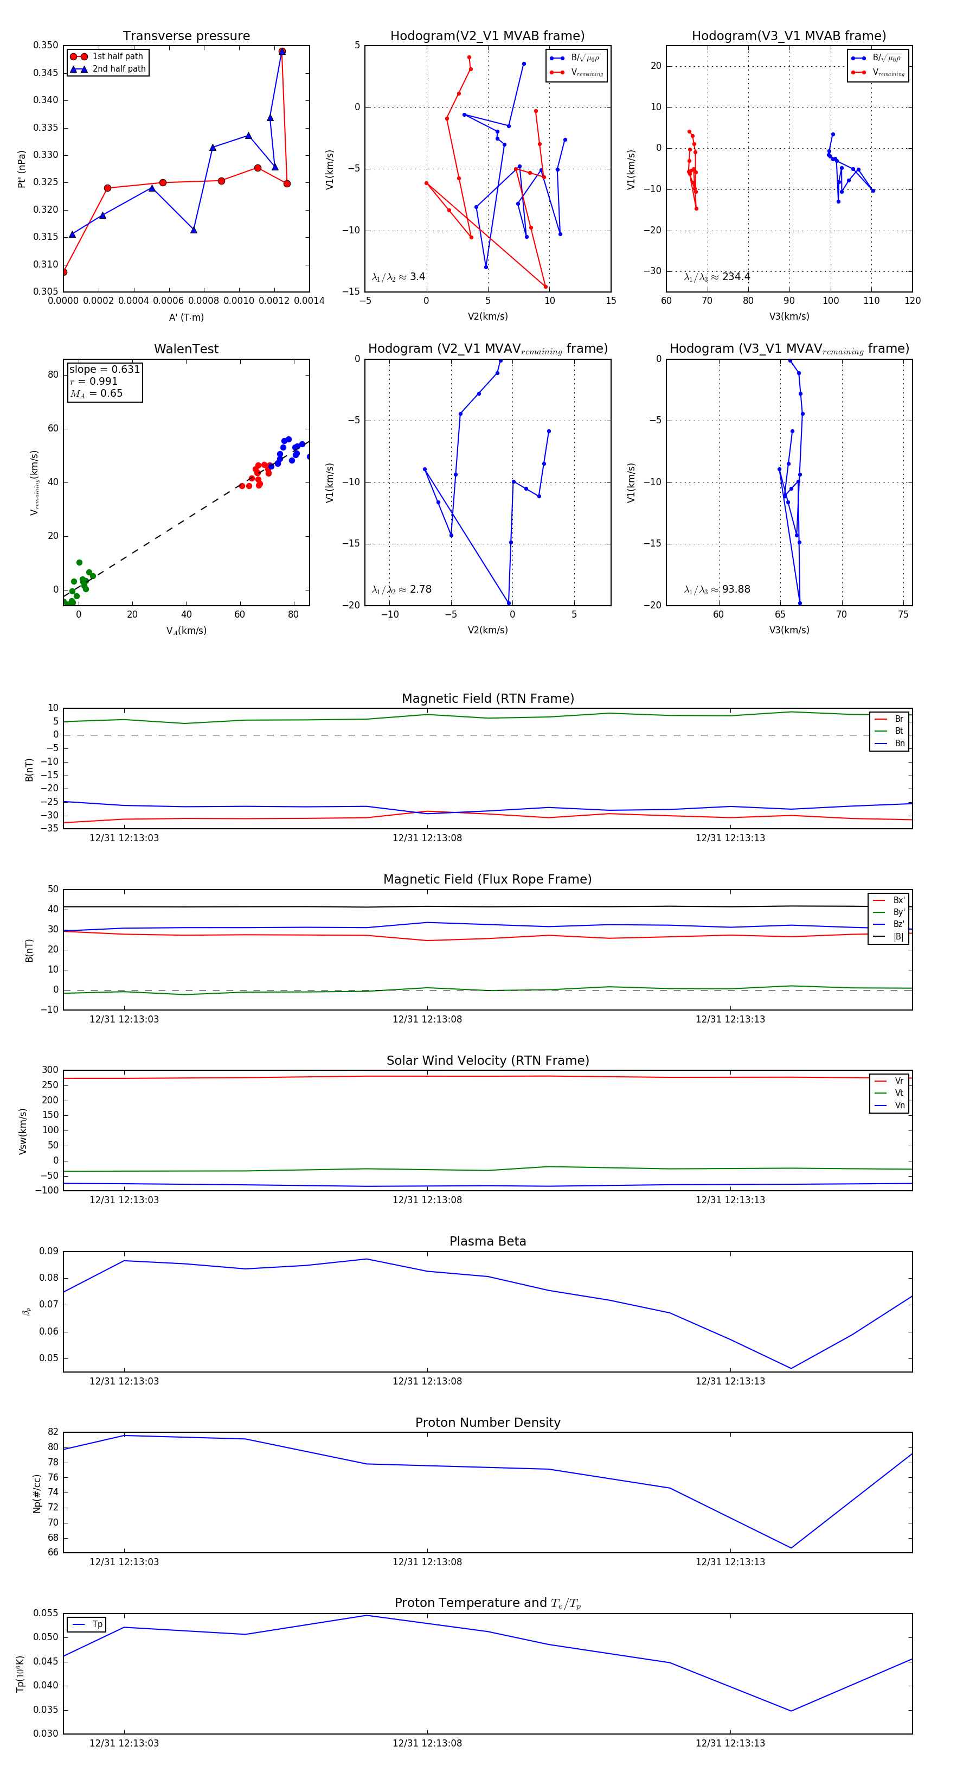Image resolution: width=976 pixels, height=1791 pixels.
Task: Click the 'λ1/λ2 ≈ 2.78' annotation
Action: click(x=401, y=589)
